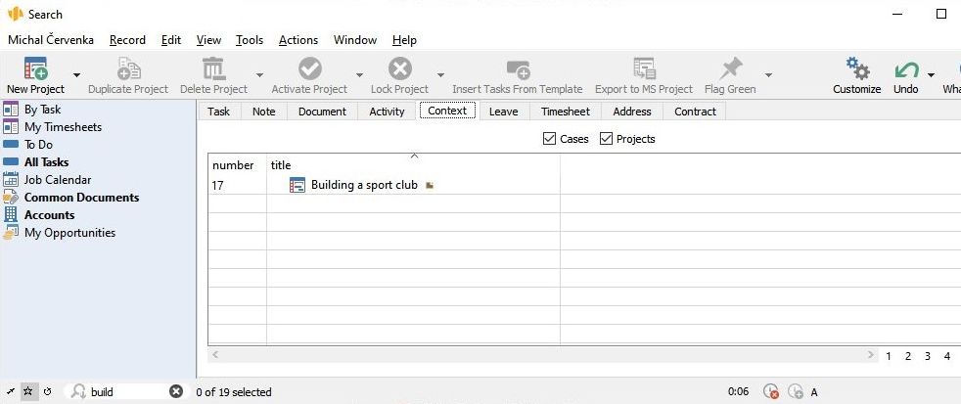Viewport: 961px width, 404px height.
Task: Click the Undo arrow icon
Action: coord(905,69)
